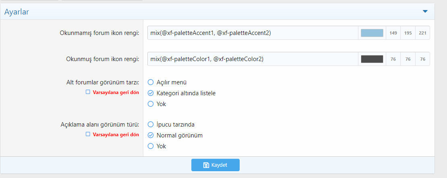Collapse the Ayarlar panel arrow
447x178 pixels.
pos(425,11)
